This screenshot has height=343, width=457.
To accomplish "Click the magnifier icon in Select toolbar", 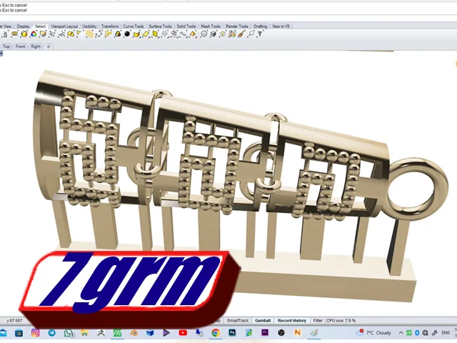I will pyautogui.click(x=251, y=34).
